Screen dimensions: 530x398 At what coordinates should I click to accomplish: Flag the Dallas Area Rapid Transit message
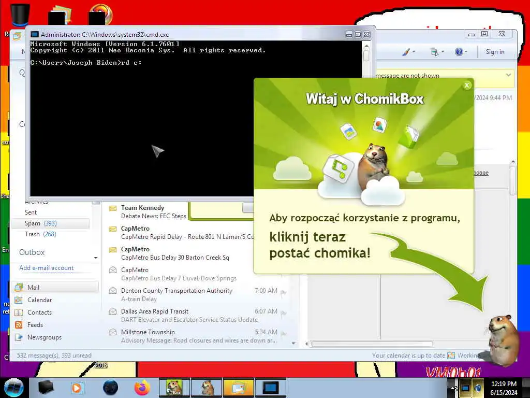(x=284, y=314)
